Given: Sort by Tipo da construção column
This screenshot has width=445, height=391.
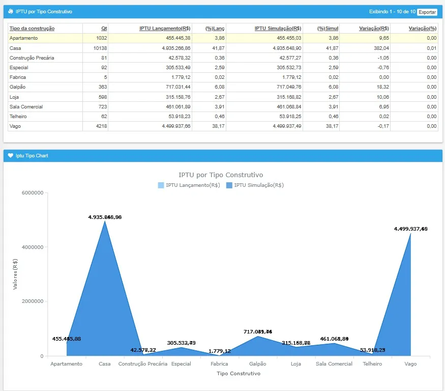Looking at the screenshot, I should [x=32, y=29].
